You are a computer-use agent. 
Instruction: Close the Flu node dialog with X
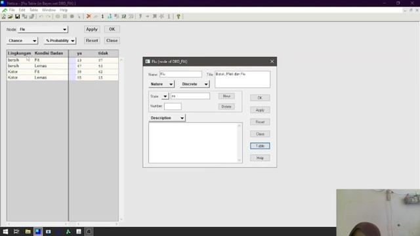click(272, 62)
